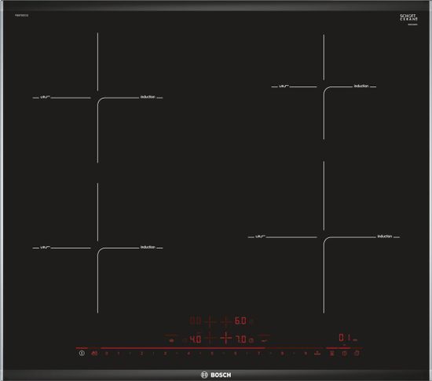Tap the boost icon after level 9
Screen dimensions: 432x381
(x=317, y=354)
